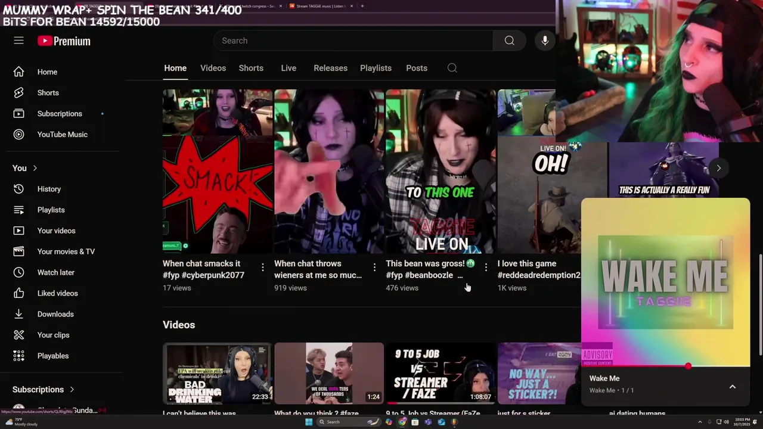This screenshot has height=429, width=763.
Task: Click the Your clips scissors icon
Action: point(18,335)
